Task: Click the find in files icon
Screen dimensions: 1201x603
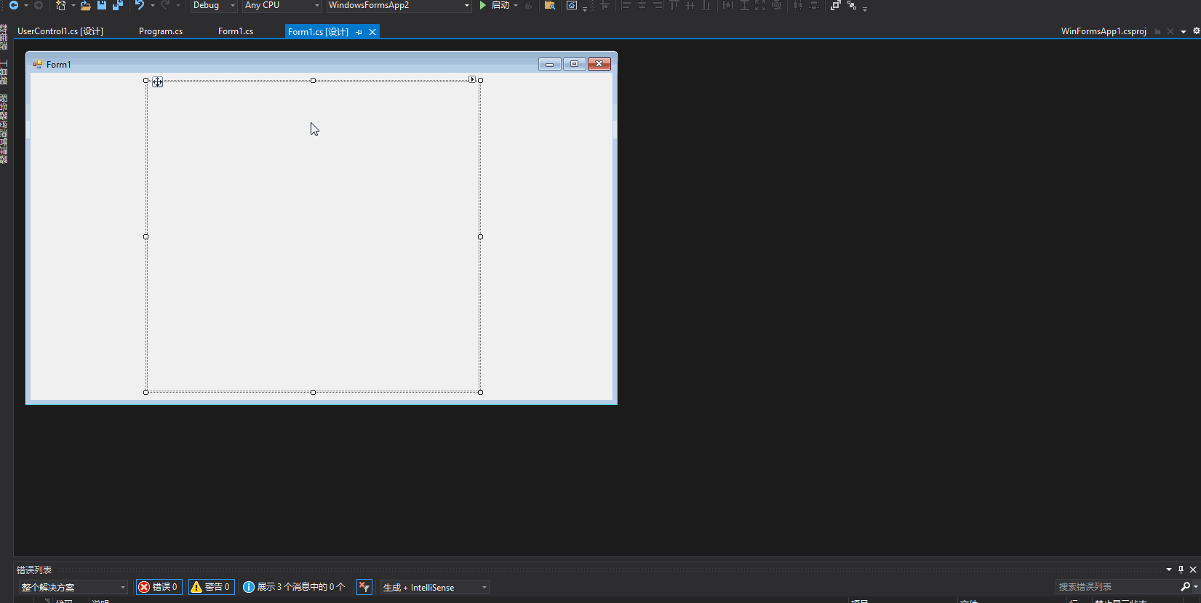Action: (550, 5)
